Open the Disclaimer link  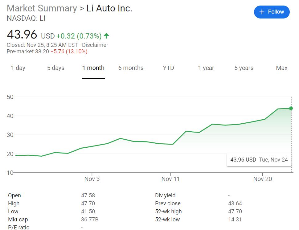pyautogui.click(x=95, y=45)
